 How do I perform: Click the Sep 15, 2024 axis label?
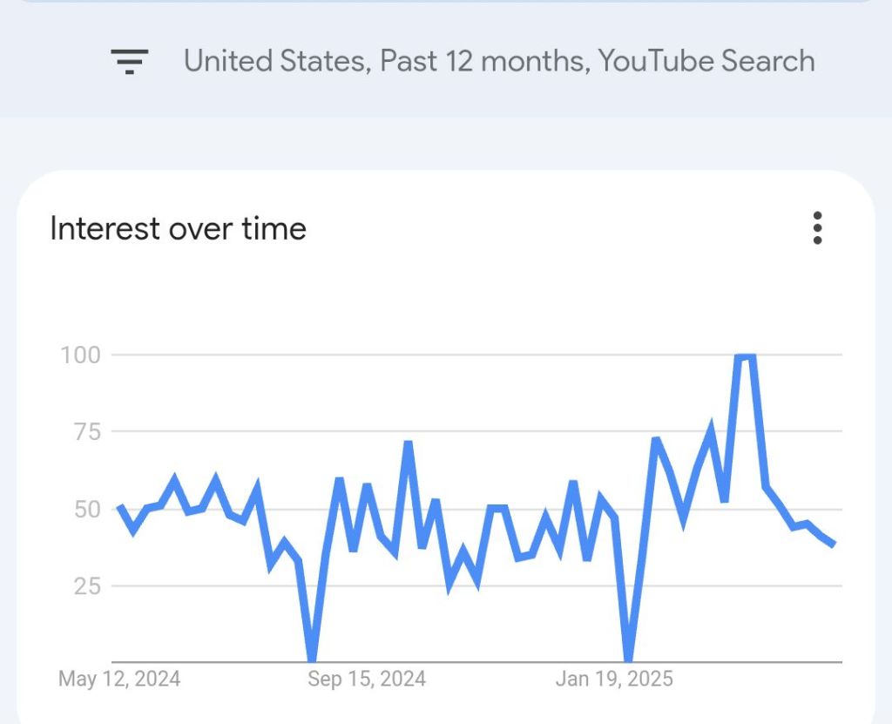(367, 679)
